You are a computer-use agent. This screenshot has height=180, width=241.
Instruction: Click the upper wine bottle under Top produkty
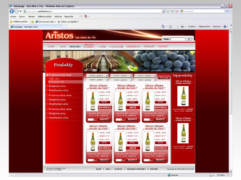pos(183,96)
